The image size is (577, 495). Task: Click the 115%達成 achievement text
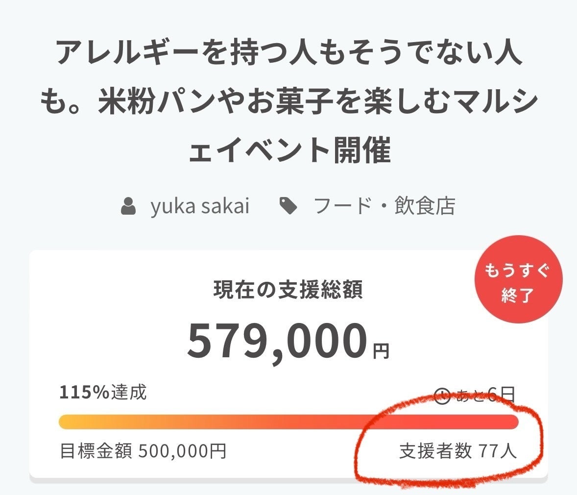[x=103, y=393]
